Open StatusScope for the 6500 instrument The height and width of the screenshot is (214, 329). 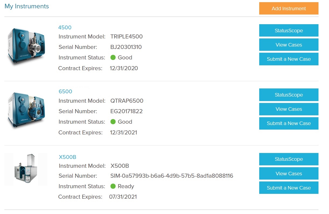(289, 95)
